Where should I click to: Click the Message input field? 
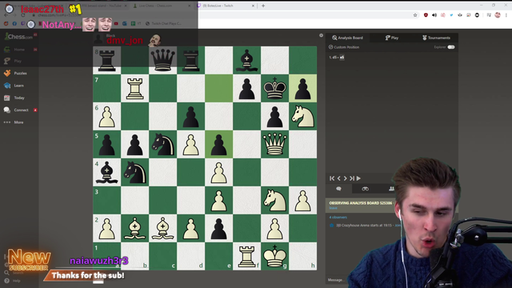point(337,280)
